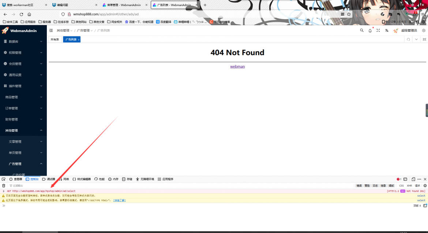Enter fullscreen with the expand arrows icon

click(378, 31)
